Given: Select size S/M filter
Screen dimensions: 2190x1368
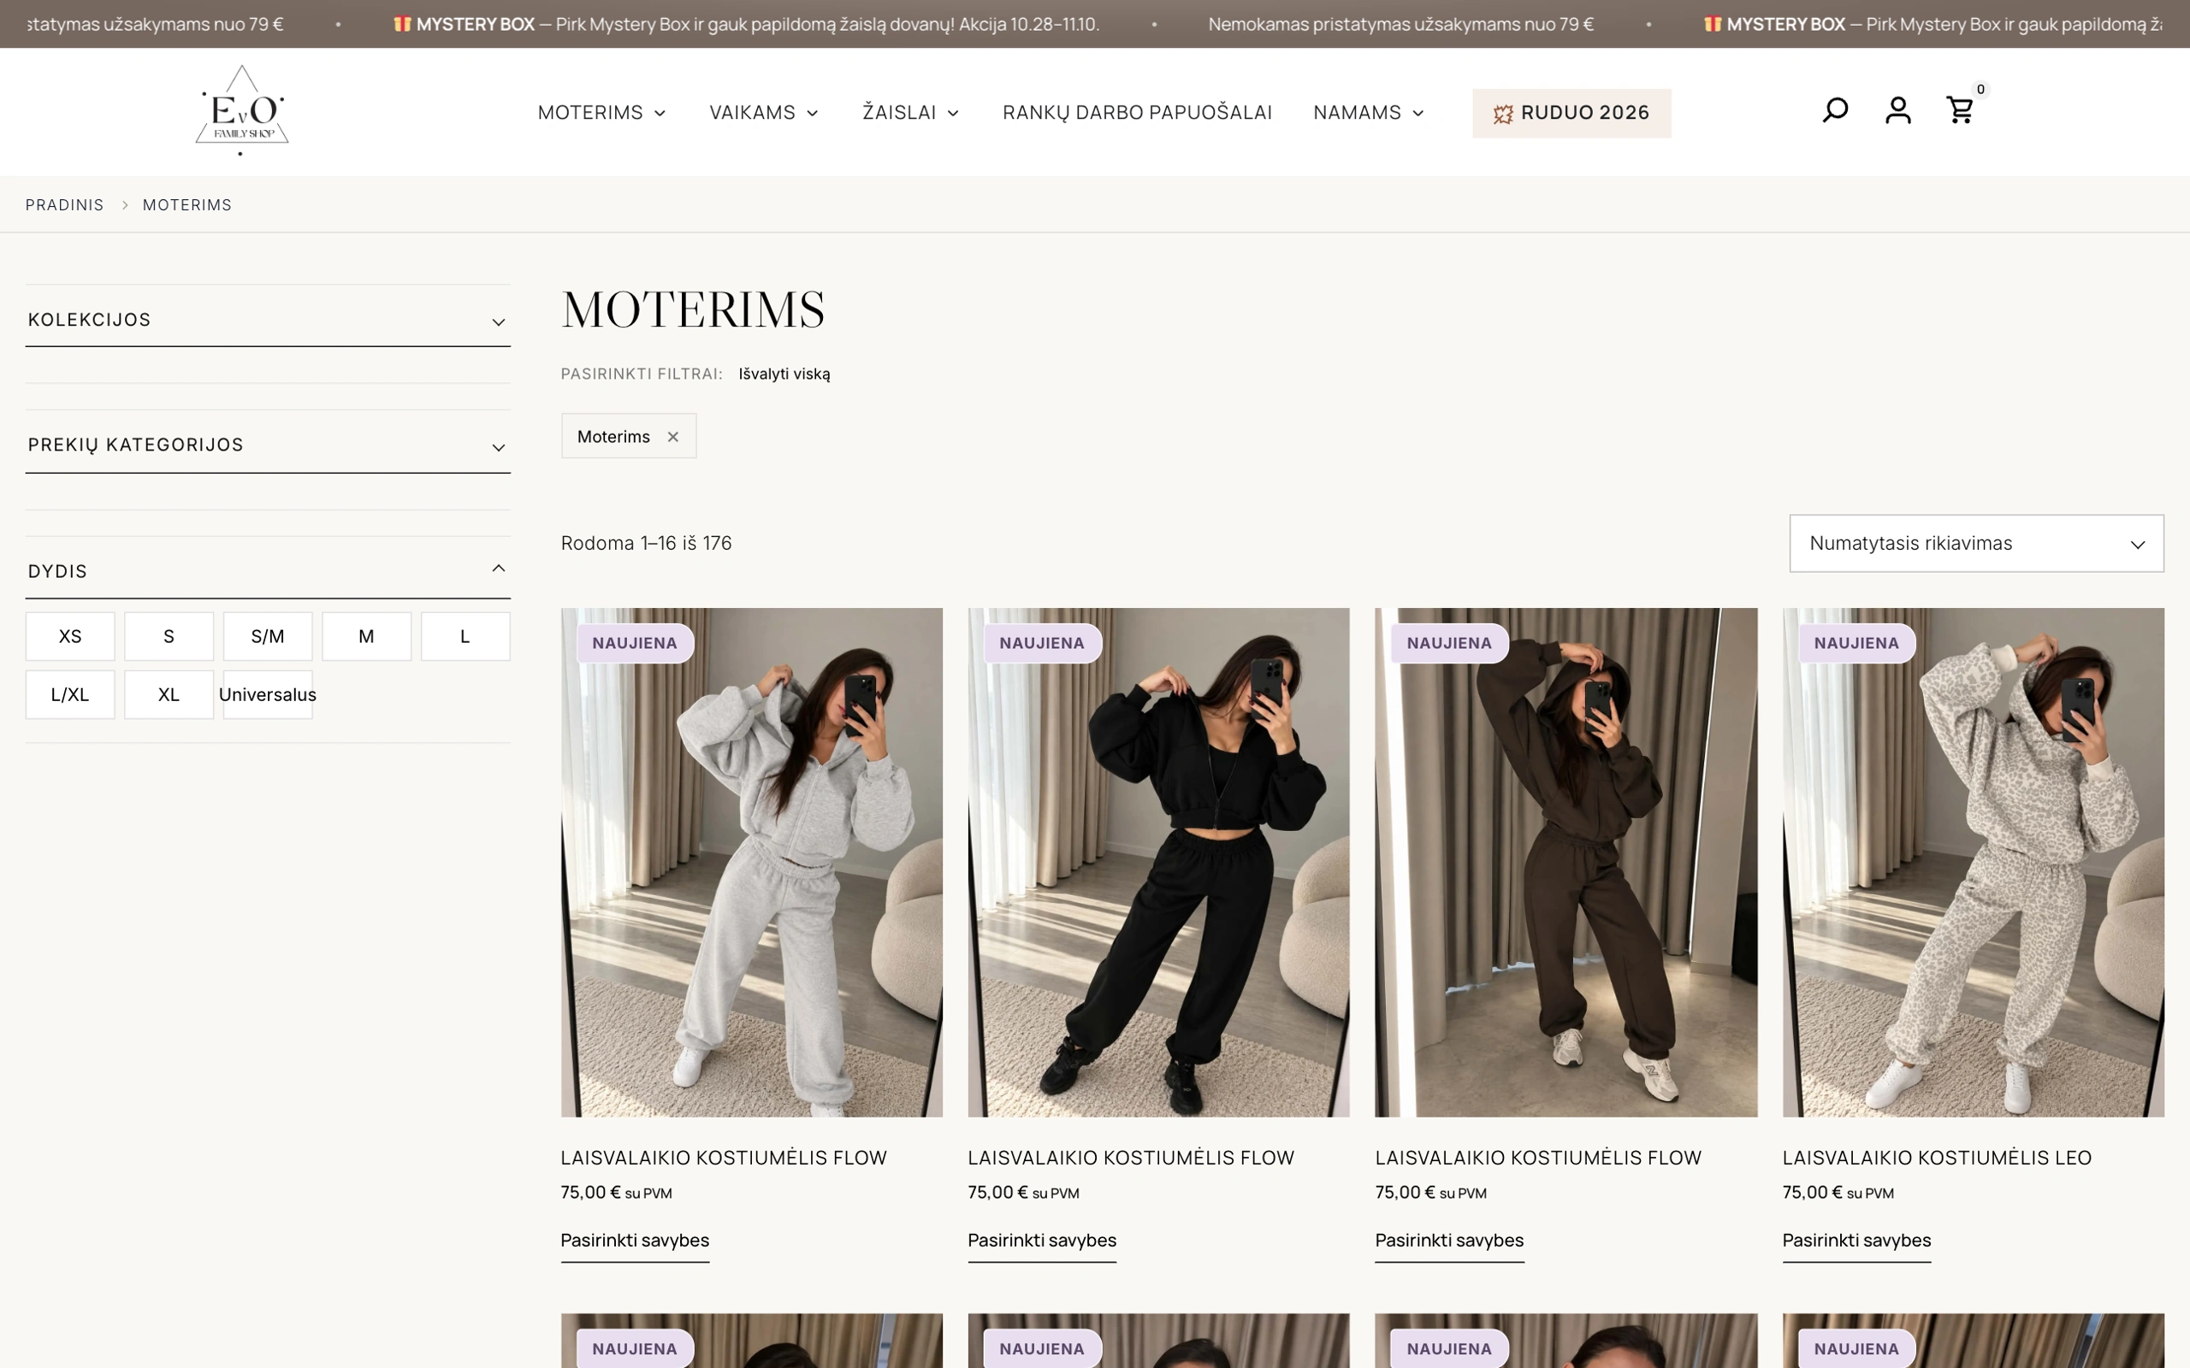Looking at the screenshot, I should [268, 636].
